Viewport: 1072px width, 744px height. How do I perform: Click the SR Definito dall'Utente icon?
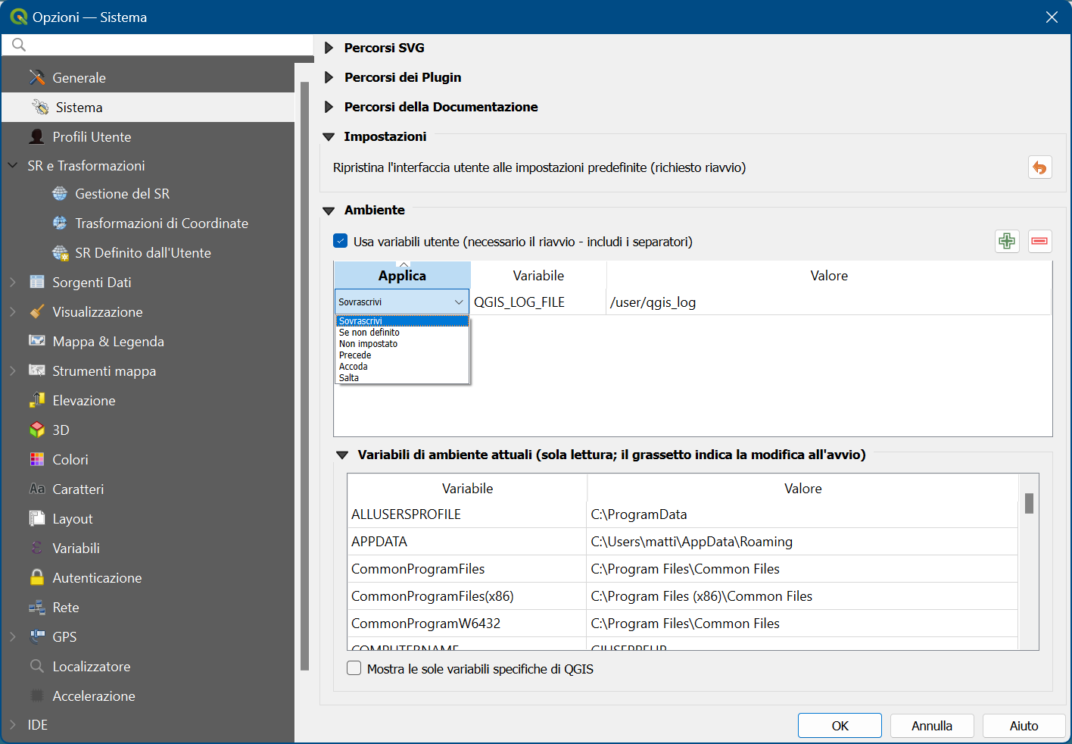click(60, 252)
